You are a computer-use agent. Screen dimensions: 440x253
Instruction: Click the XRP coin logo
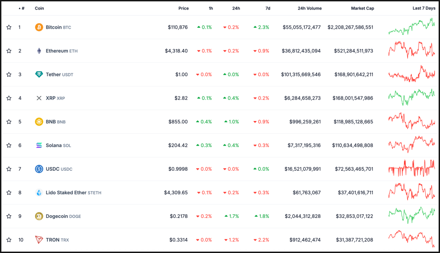[39, 98]
